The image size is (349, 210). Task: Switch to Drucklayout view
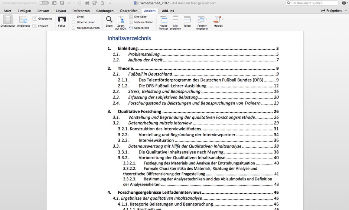pos(7,21)
